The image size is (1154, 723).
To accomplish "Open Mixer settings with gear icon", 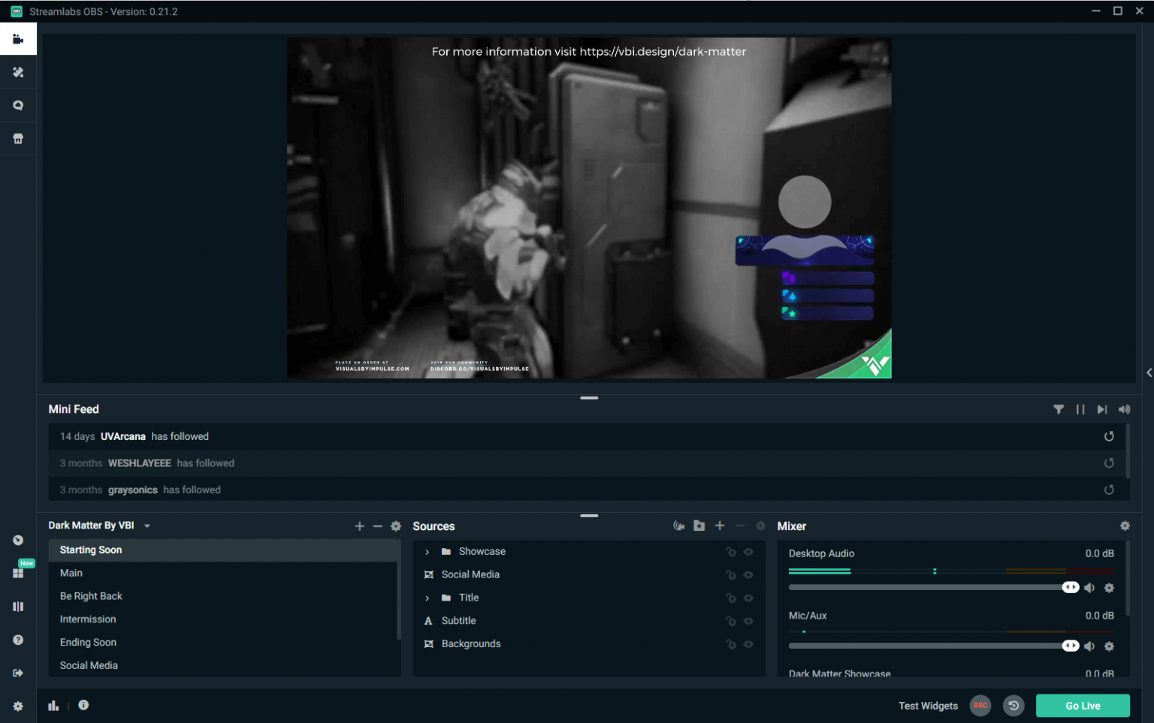I will (x=1125, y=526).
